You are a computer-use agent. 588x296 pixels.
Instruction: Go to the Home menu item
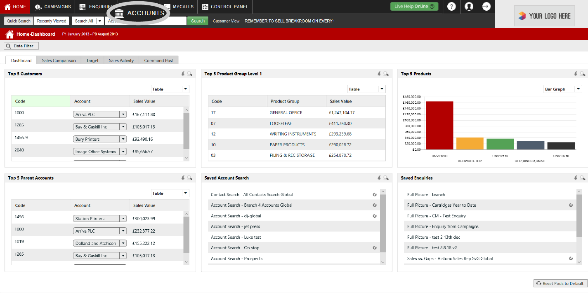[15, 7]
